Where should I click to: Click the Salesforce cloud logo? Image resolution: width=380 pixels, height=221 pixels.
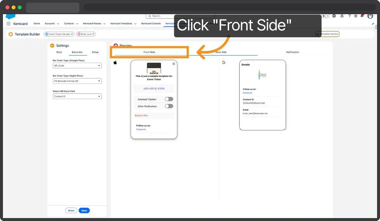coord(10,16)
